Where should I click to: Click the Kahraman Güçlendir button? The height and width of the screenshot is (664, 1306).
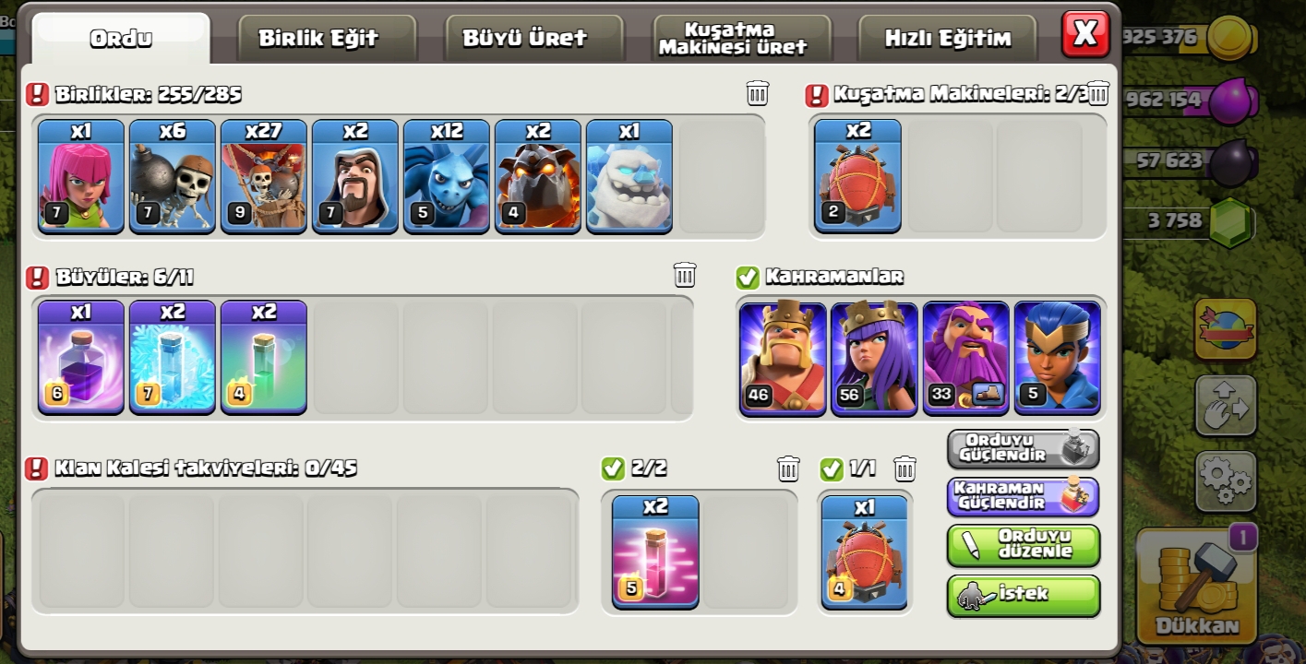1024,496
